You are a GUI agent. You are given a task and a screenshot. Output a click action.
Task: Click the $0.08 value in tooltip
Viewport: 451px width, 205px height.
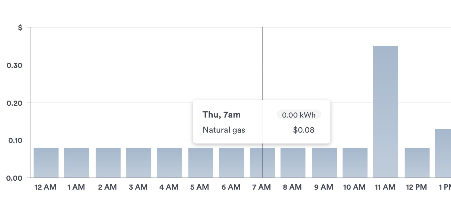tap(304, 130)
